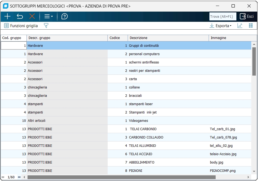This screenshot has height=181, width=258.
Task: Select the stampanti laser row
Action: click(x=126, y=104)
